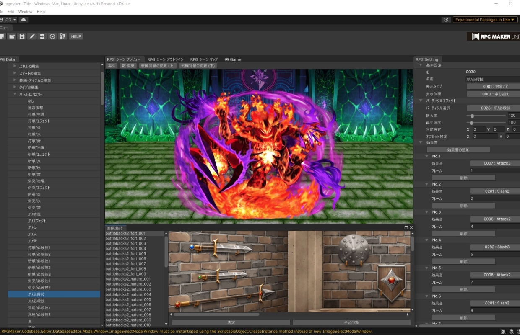Confirm image selection with 決定 button

coord(231,322)
